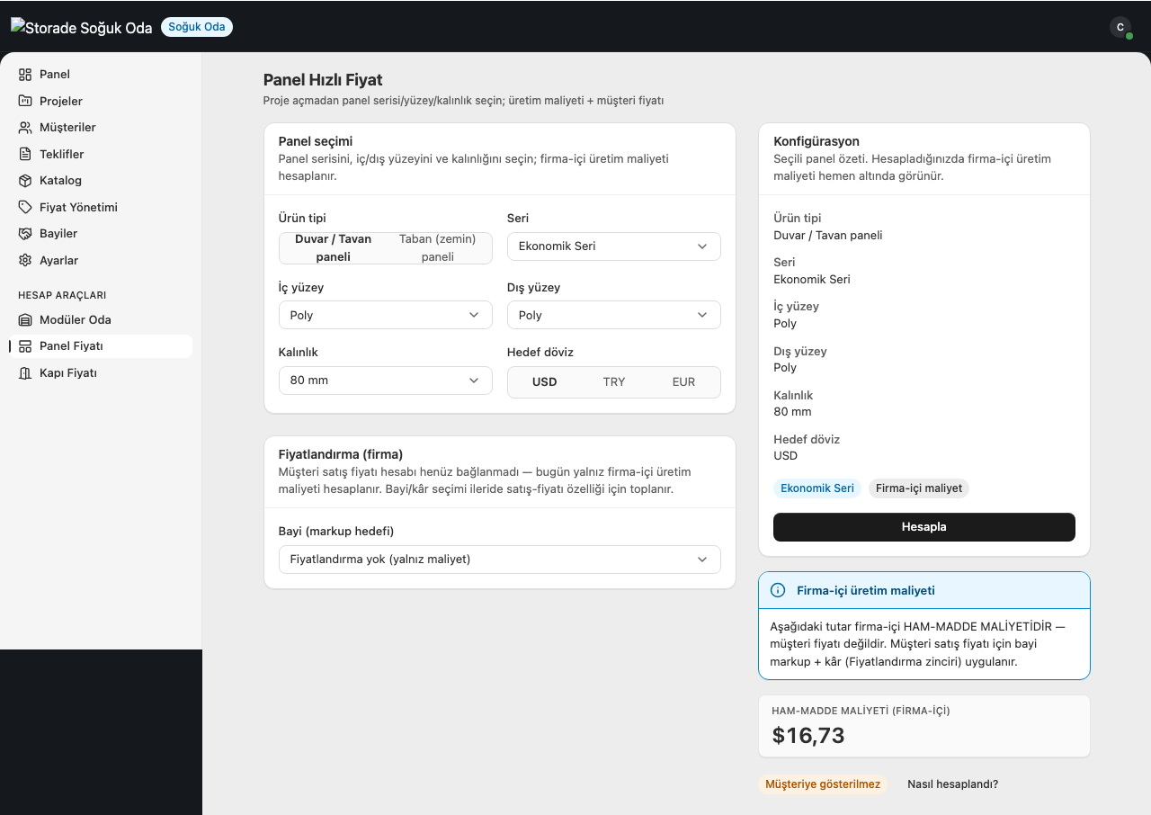Click the Teklifler document icon
The width and height of the screenshot is (1151, 815).
[x=25, y=154]
